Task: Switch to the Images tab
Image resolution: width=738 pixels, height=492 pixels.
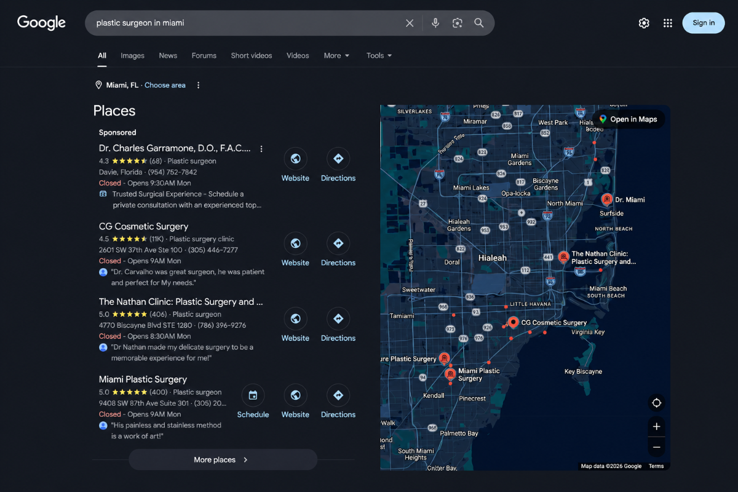Action: [x=132, y=55]
